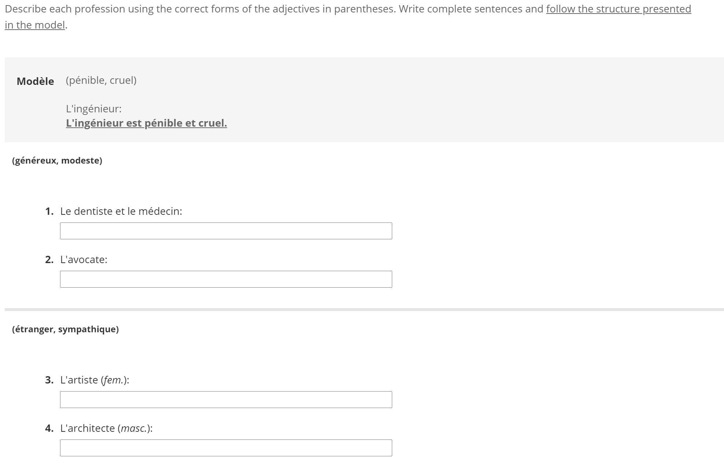Select the text field for L'artiste (fem.)
Viewport: 724px width, 464px height.
[226, 400]
